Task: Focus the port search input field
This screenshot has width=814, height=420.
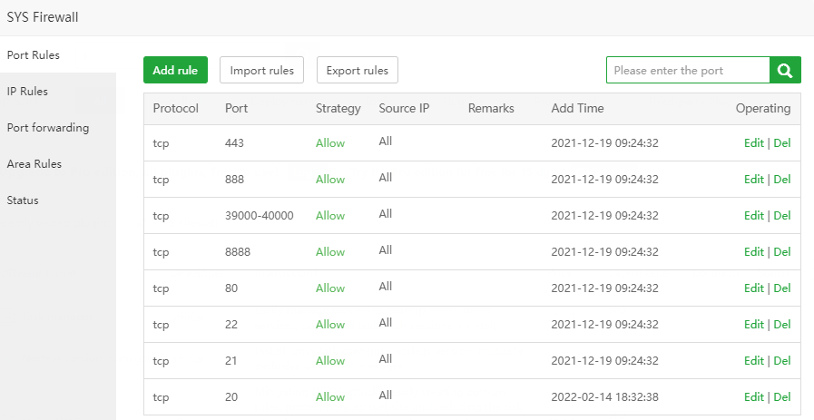Action: point(688,70)
